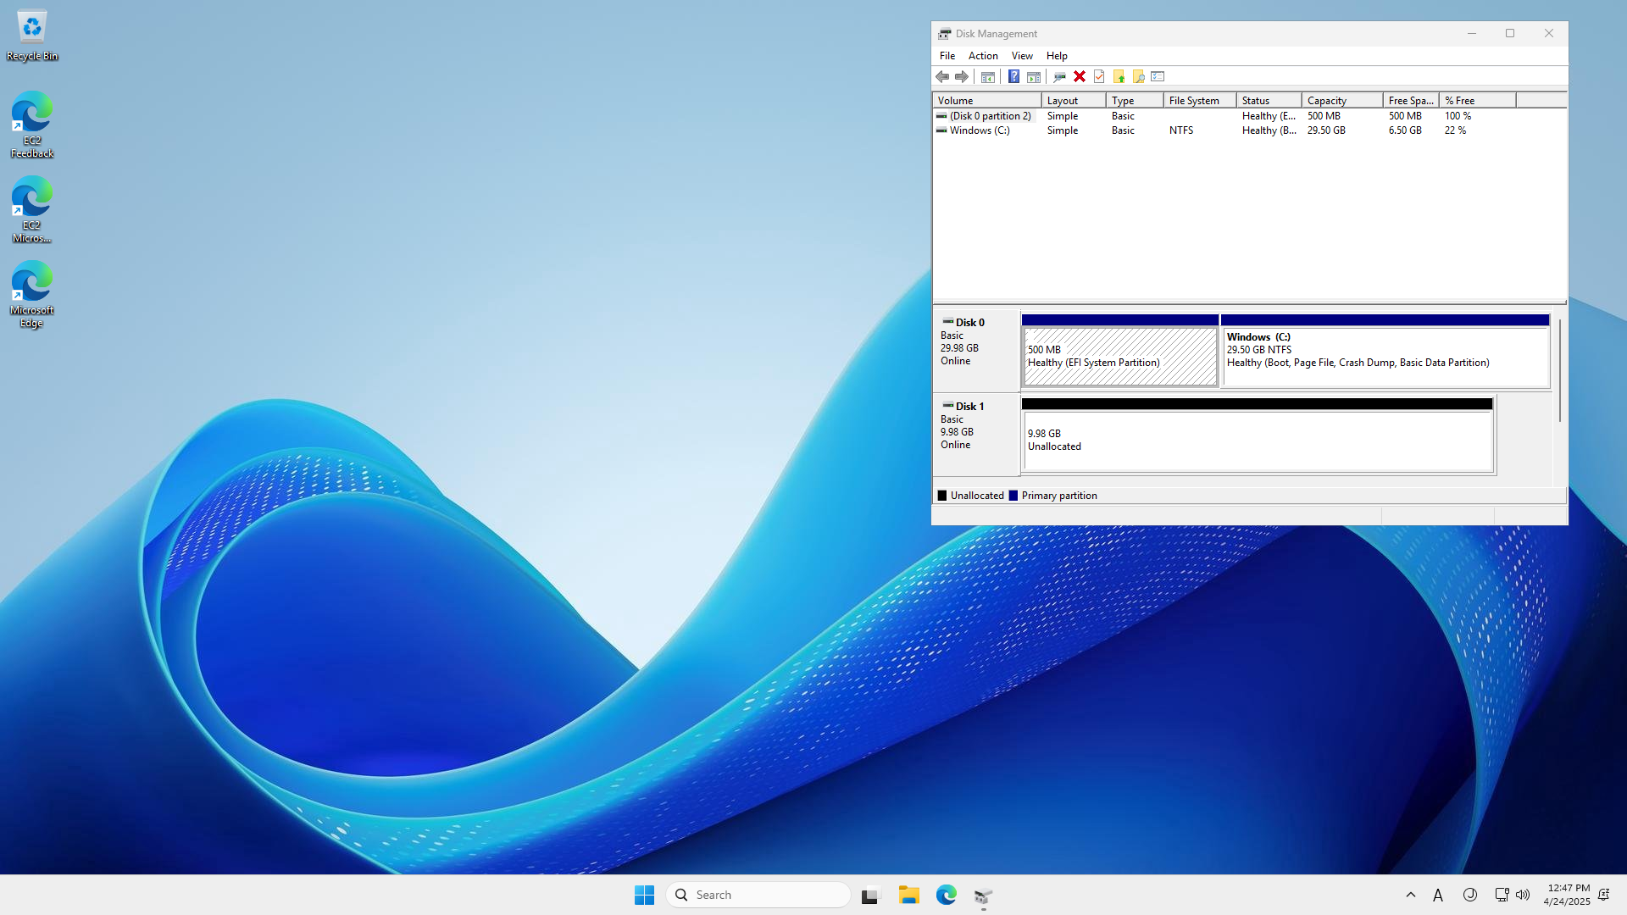
Task: Open the Action menu
Action: coord(983,55)
